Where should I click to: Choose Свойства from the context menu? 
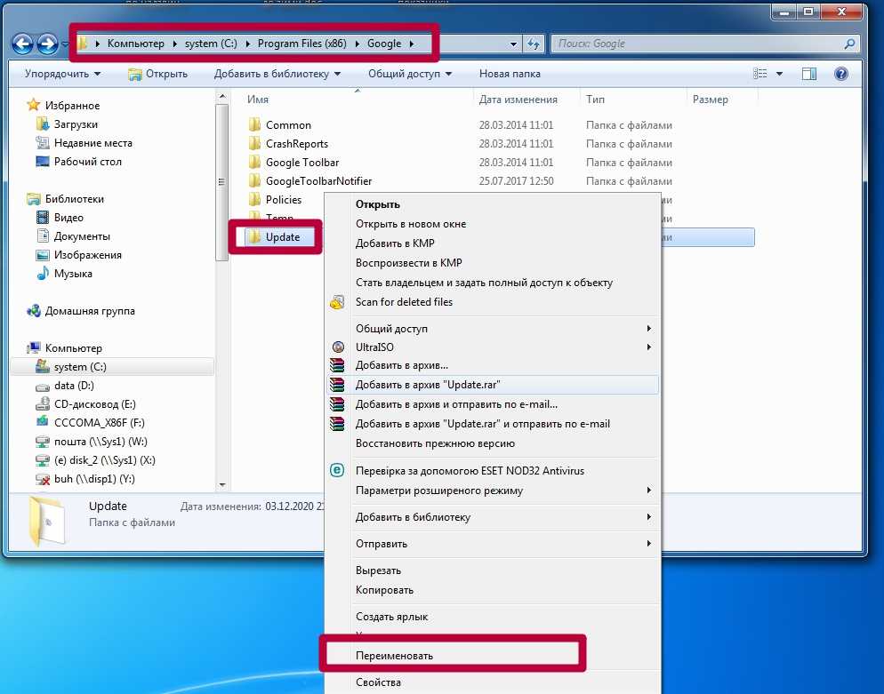379,683
